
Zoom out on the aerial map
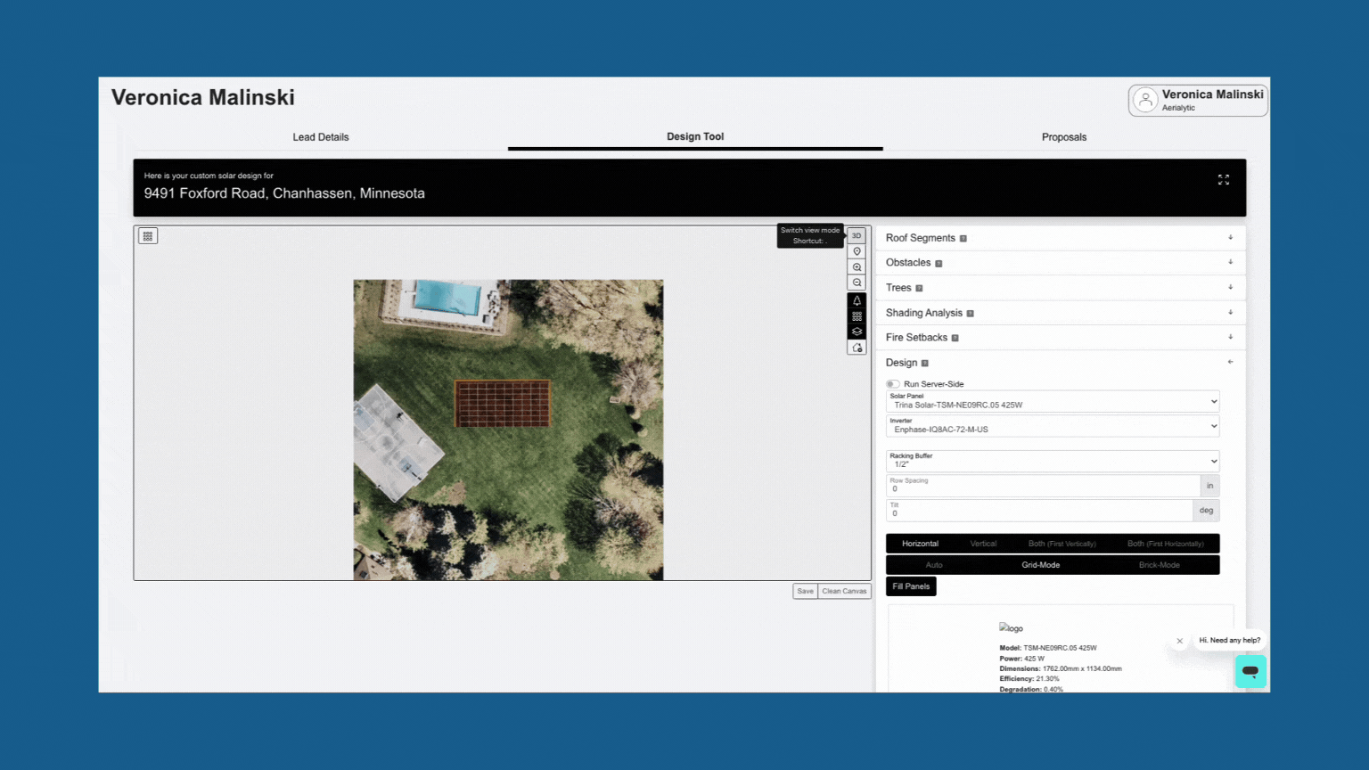click(857, 283)
